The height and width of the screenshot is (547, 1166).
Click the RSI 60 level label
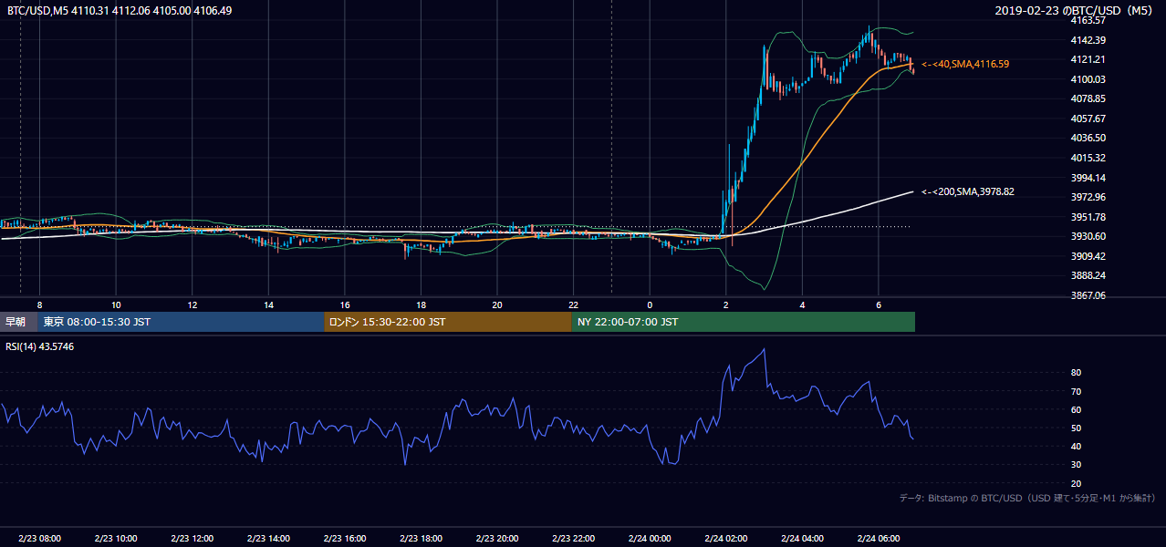1076,409
